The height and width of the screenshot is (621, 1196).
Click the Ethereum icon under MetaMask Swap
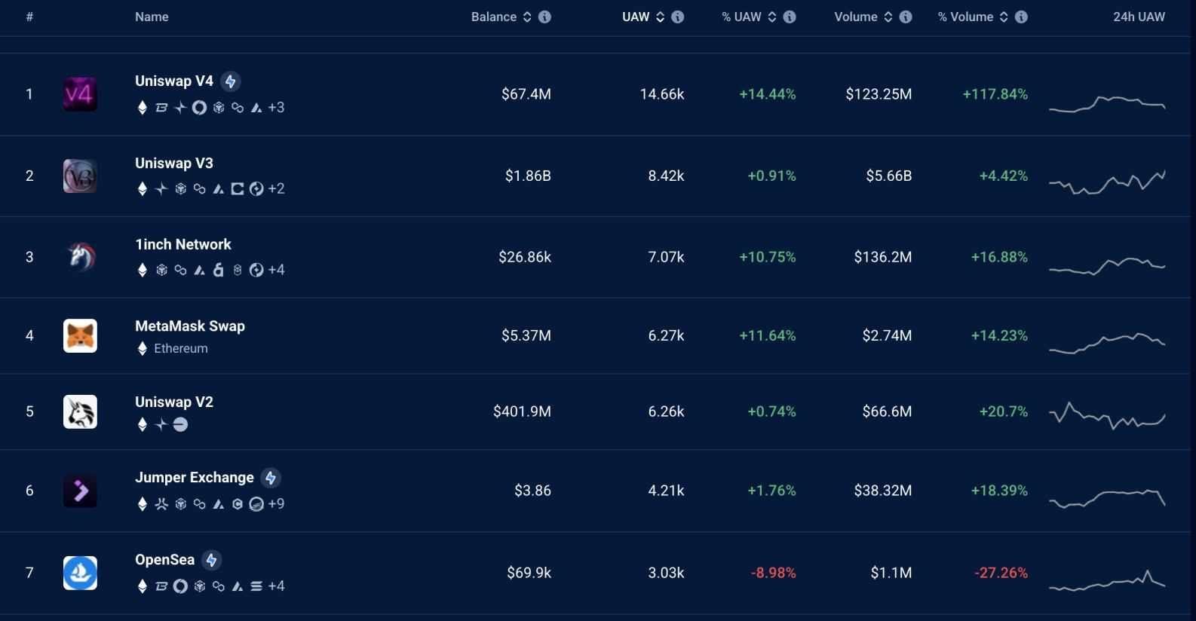(x=142, y=348)
